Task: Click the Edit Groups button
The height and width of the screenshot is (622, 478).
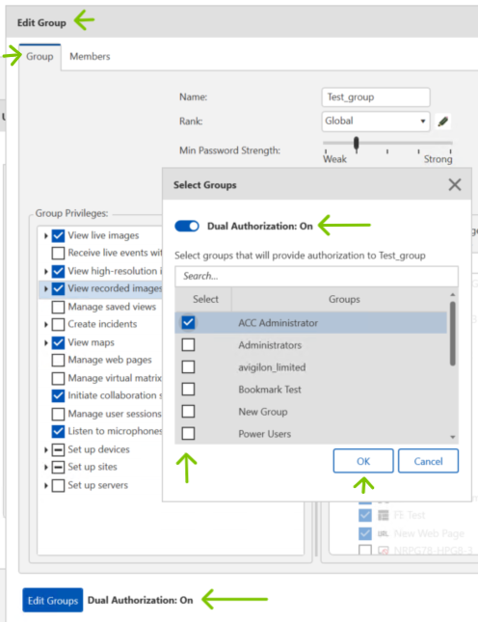Action: click(53, 600)
